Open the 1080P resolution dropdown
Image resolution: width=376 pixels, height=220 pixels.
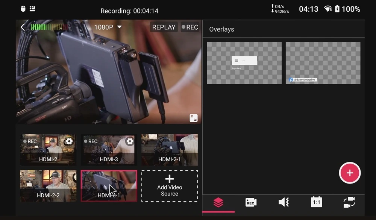coord(108,27)
